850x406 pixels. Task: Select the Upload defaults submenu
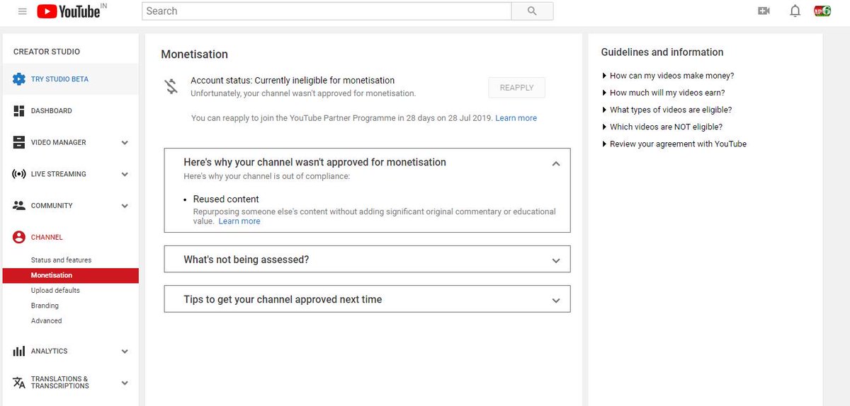point(55,291)
